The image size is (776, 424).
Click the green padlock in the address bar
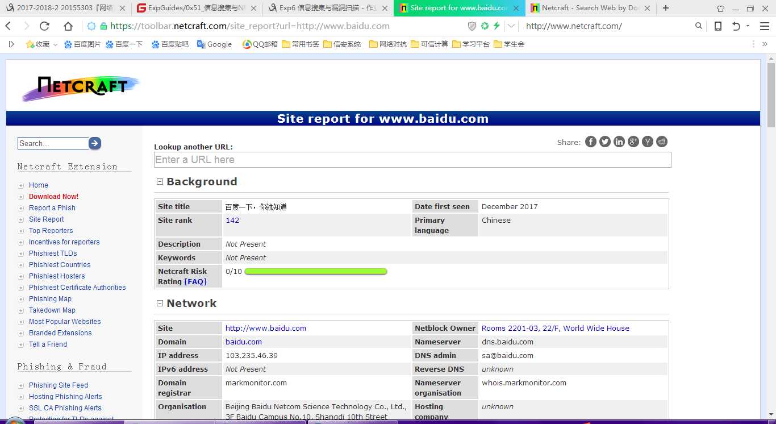coord(103,26)
